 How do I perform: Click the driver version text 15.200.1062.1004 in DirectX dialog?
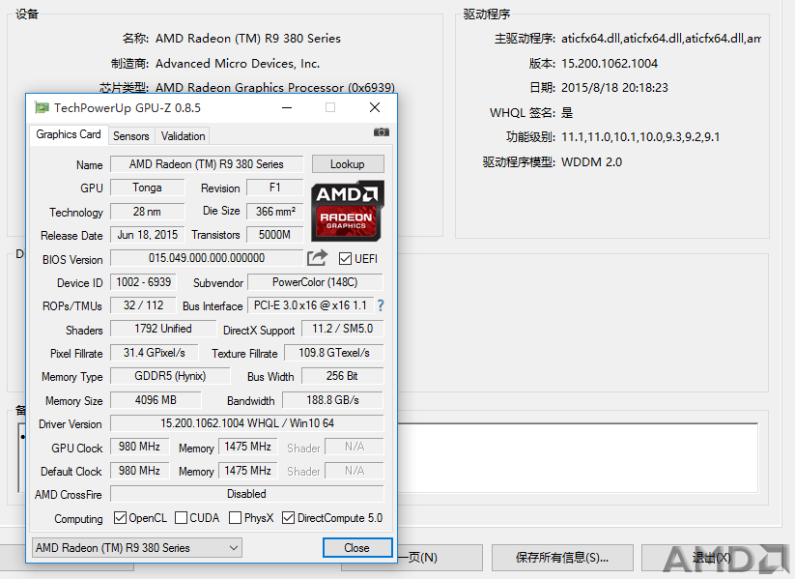610,64
